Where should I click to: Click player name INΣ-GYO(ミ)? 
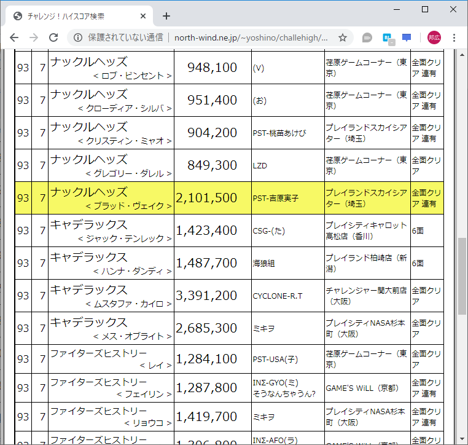(276, 382)
